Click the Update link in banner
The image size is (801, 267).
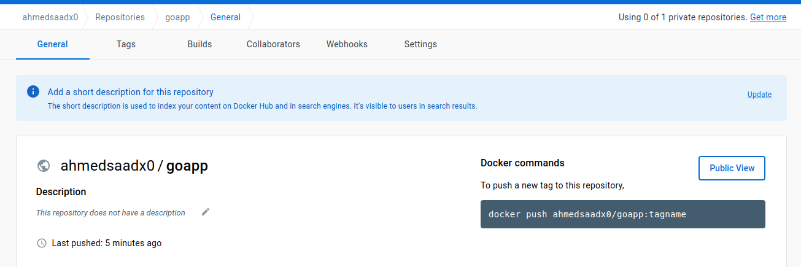[x=759, y=95]
